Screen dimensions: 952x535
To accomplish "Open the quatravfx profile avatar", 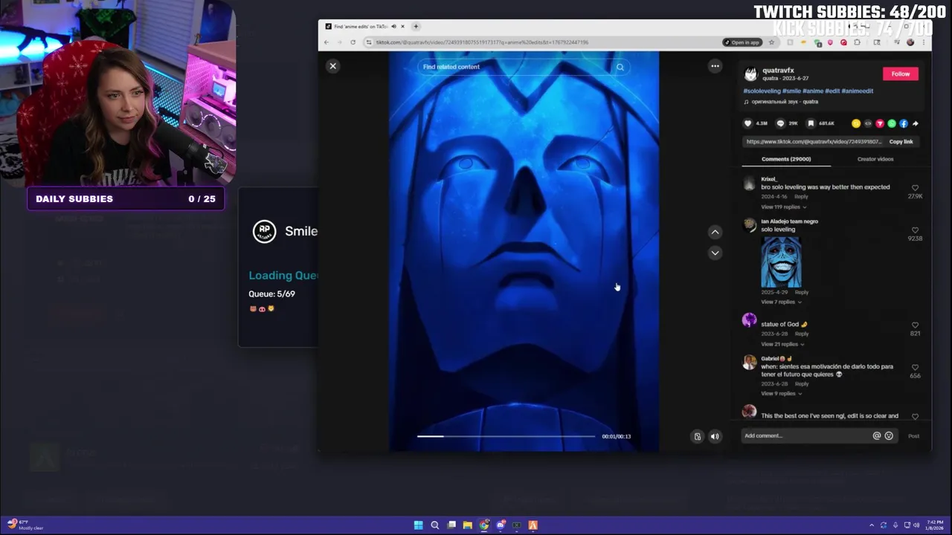I will click(750, 74).
